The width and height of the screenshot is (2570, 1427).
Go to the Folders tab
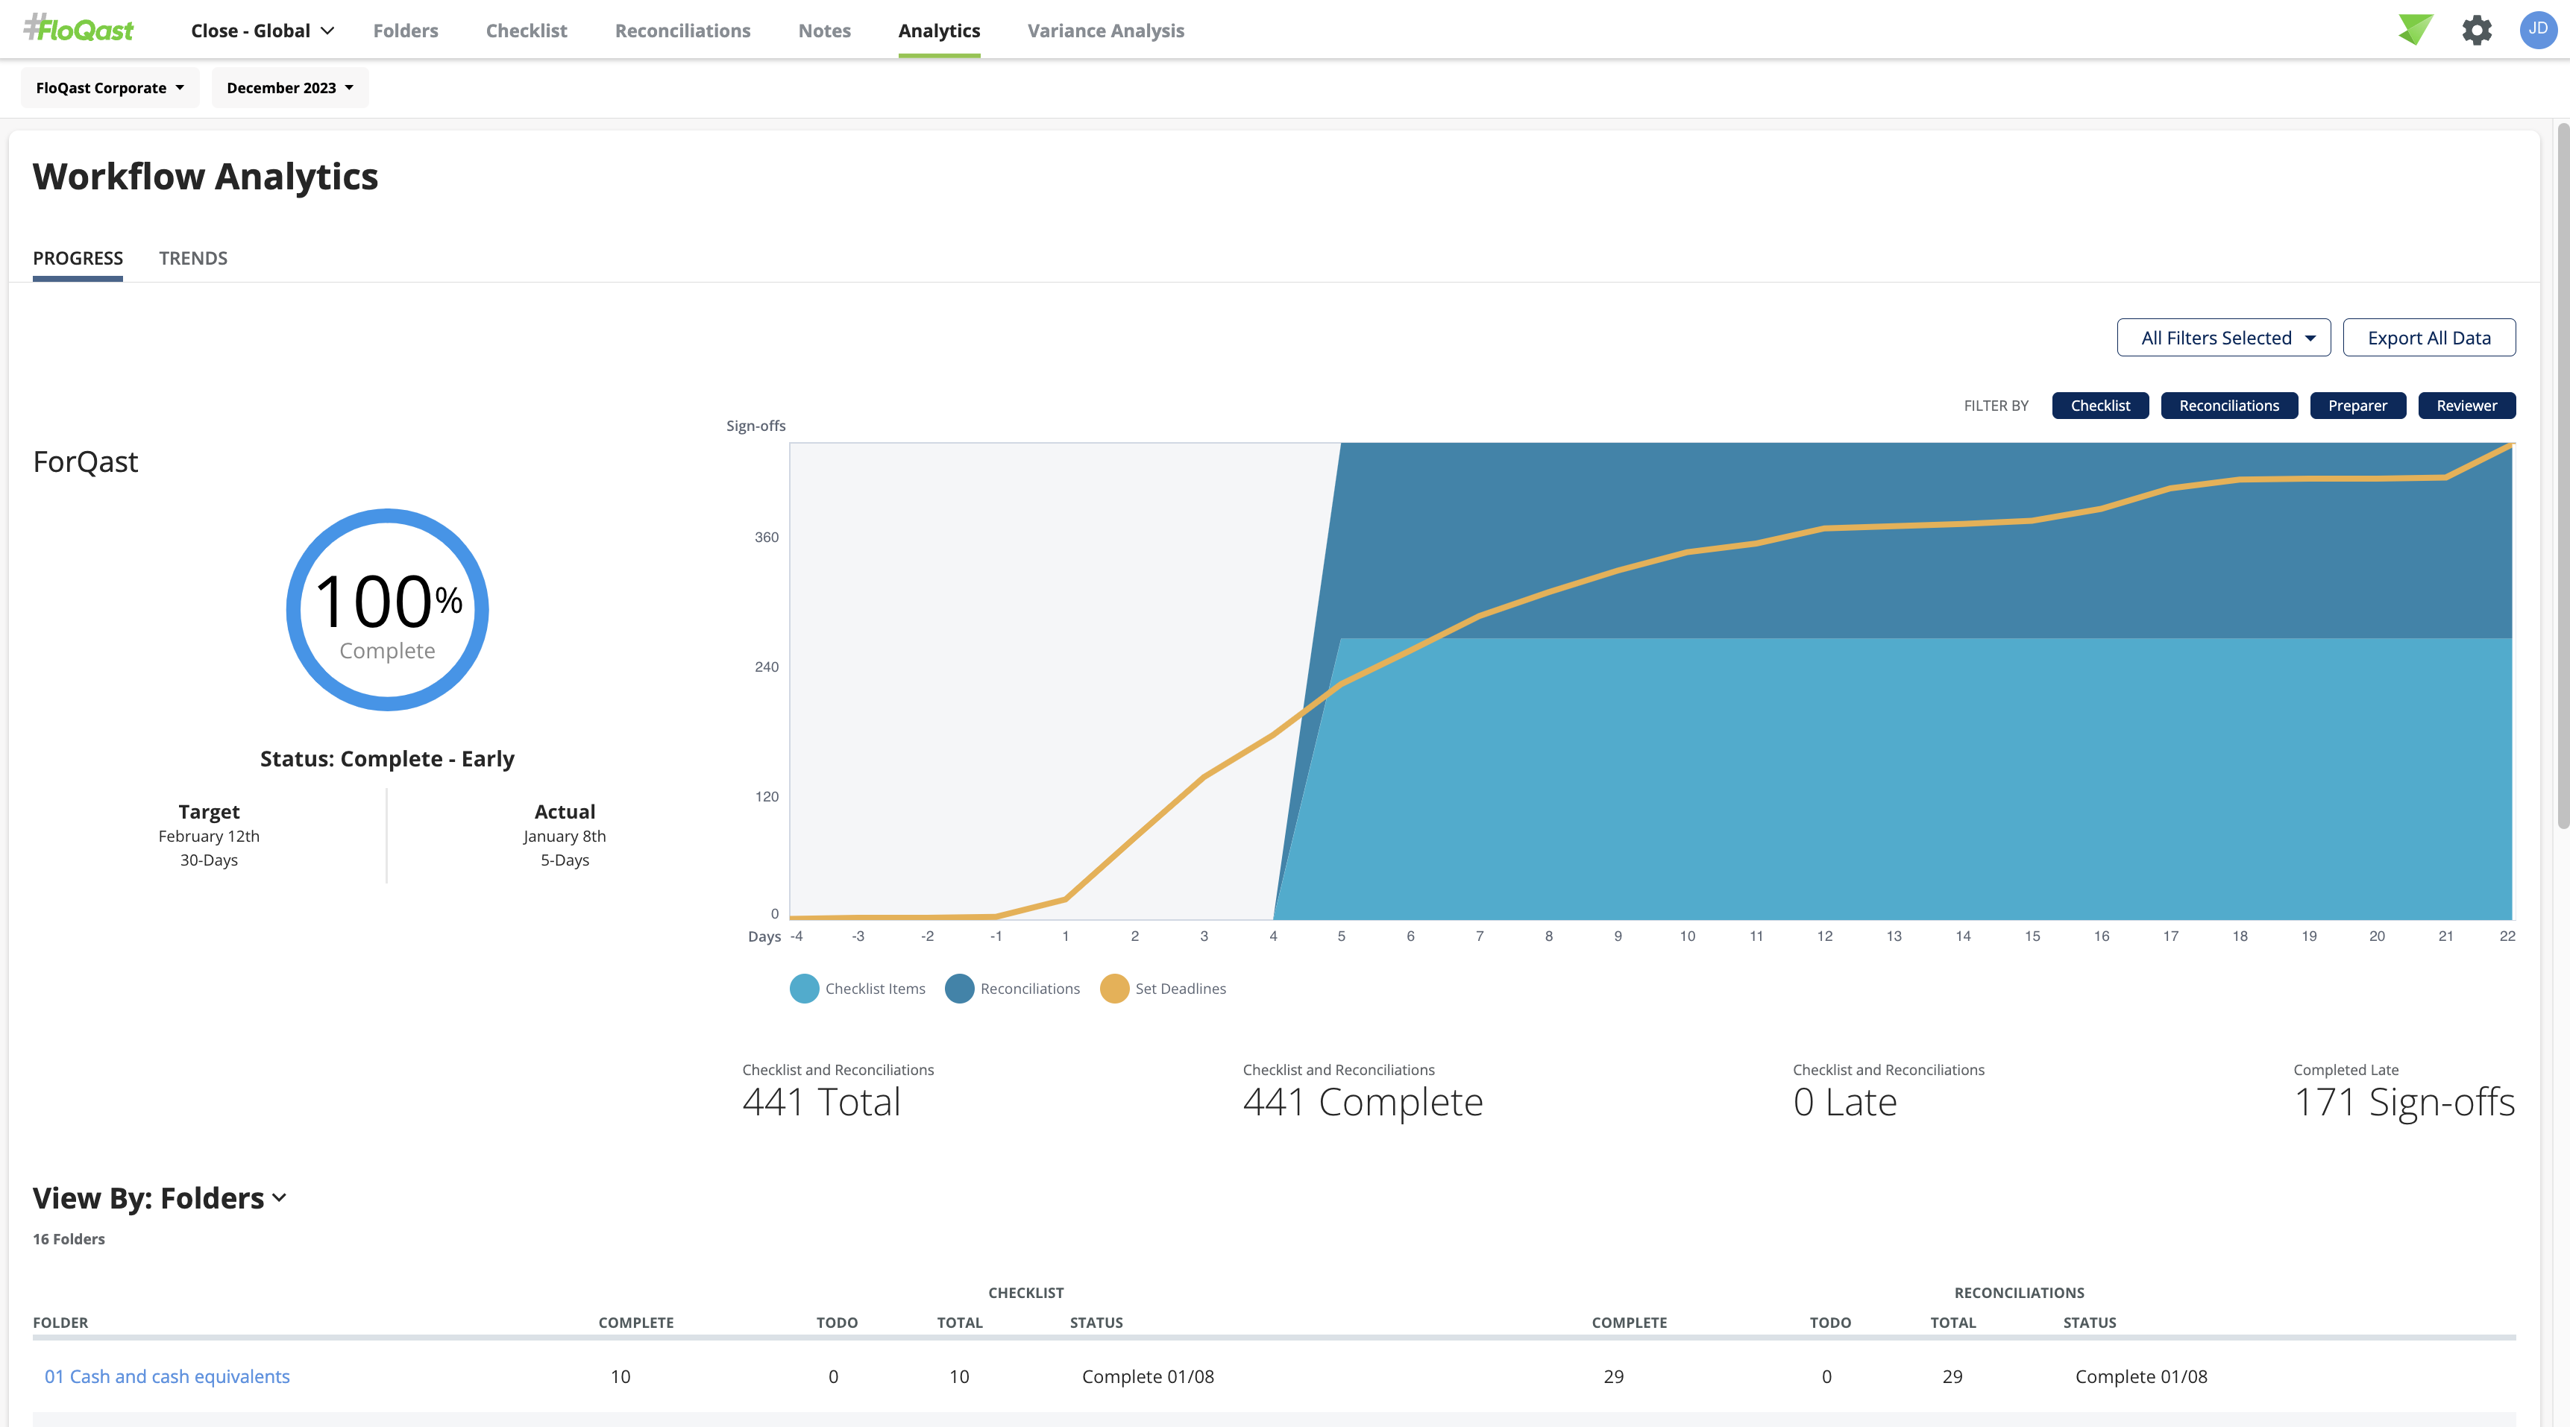click(x=405, y=31)
